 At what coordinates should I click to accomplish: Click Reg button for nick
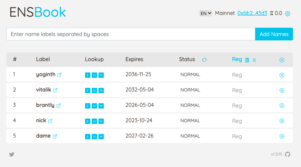[237, 121]
